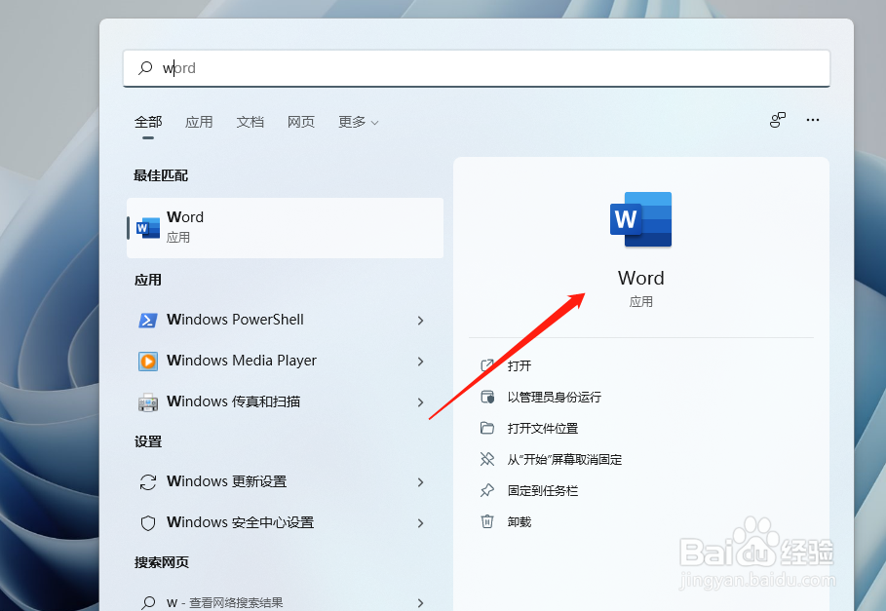The width and height of the screenshot is (886, 611).
Task: Open the 更多 dropdown
Action: click(x=359, y=122)
